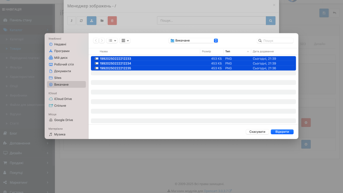Open Блог in navigation
The image size is (343, 193).
click(13, 133)
